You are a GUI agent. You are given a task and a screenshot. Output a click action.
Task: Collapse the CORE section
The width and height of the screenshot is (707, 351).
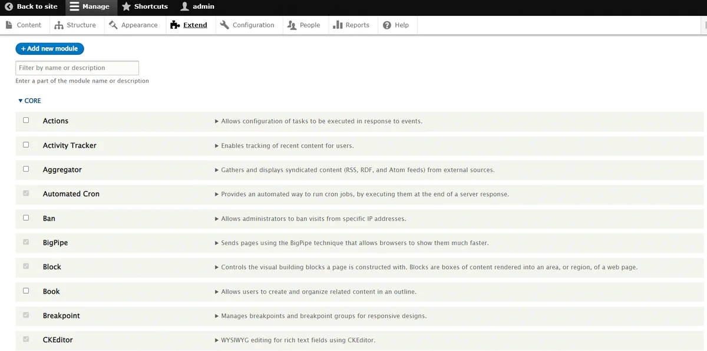pos(29,101)
